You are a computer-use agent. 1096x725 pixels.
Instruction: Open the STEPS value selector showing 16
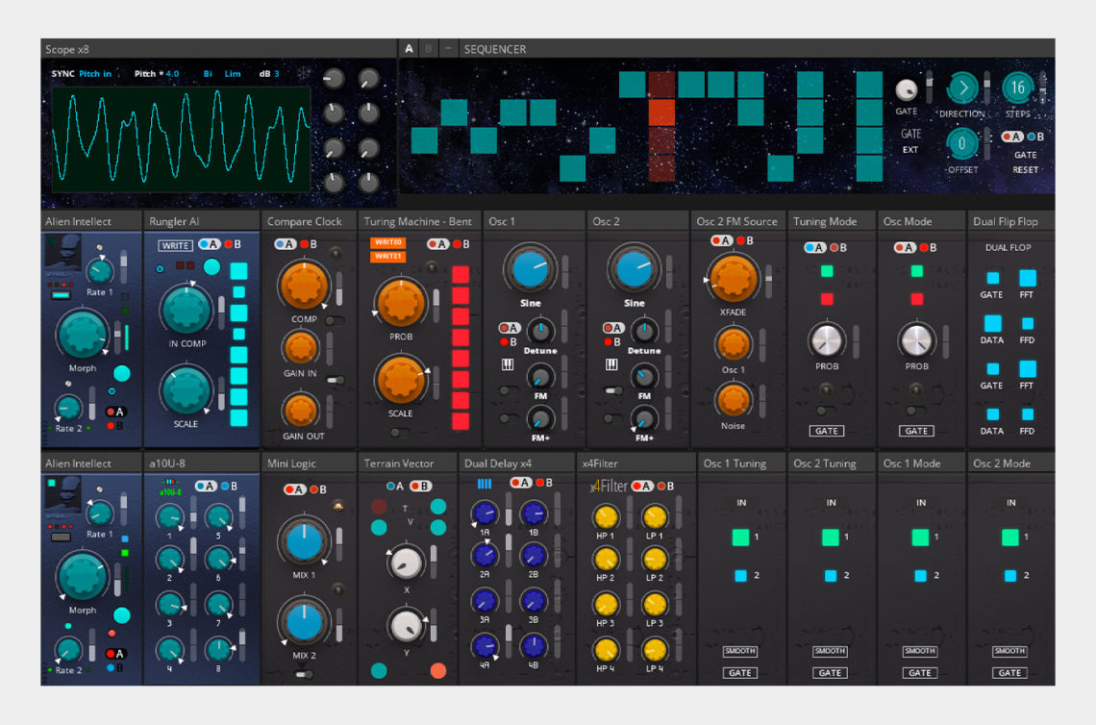[x=1018, y=87]
